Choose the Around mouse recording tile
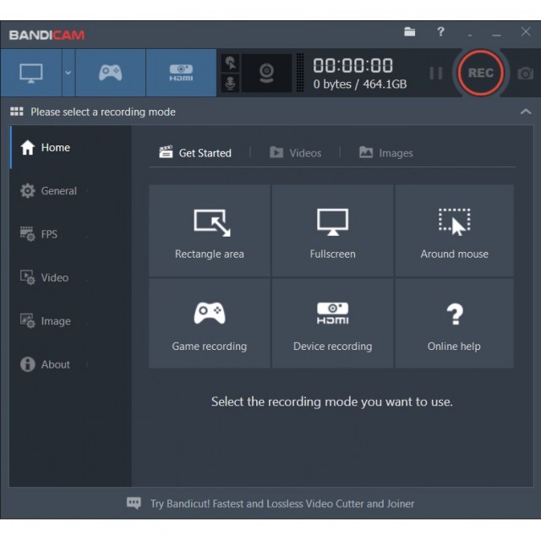541x541 pixels. [x=455, y=231]
